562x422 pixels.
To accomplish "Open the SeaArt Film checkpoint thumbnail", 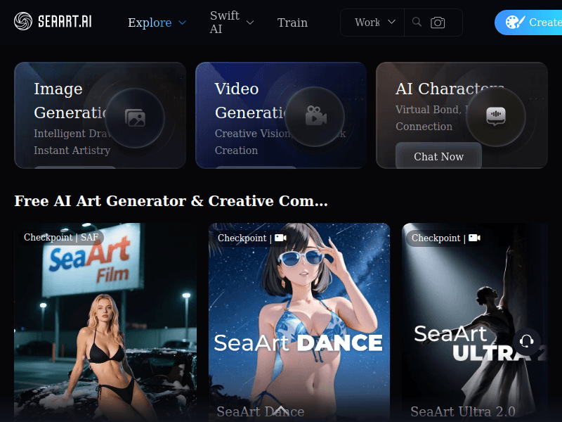I will click(105, 322).
